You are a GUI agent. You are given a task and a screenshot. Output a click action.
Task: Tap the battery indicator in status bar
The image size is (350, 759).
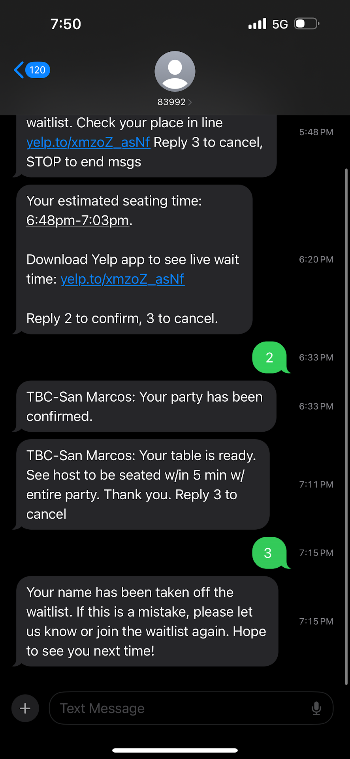pos(307,24)
